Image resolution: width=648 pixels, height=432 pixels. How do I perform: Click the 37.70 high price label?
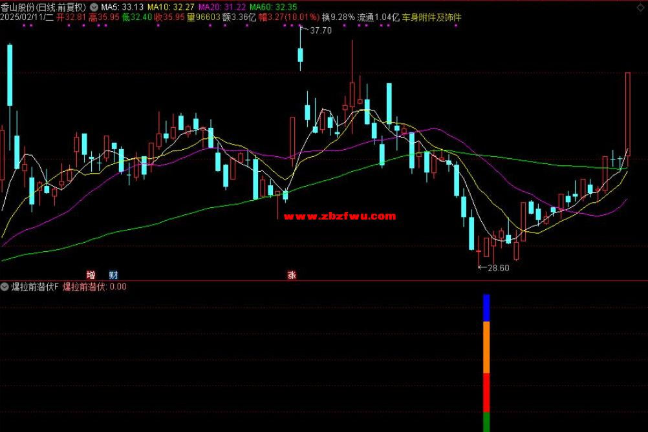tap(321, 30)
